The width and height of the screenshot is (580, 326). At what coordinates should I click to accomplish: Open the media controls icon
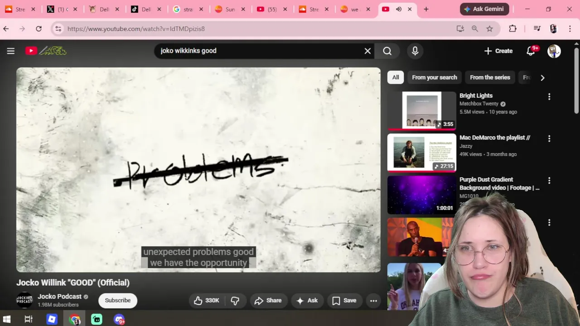(537, 29)
